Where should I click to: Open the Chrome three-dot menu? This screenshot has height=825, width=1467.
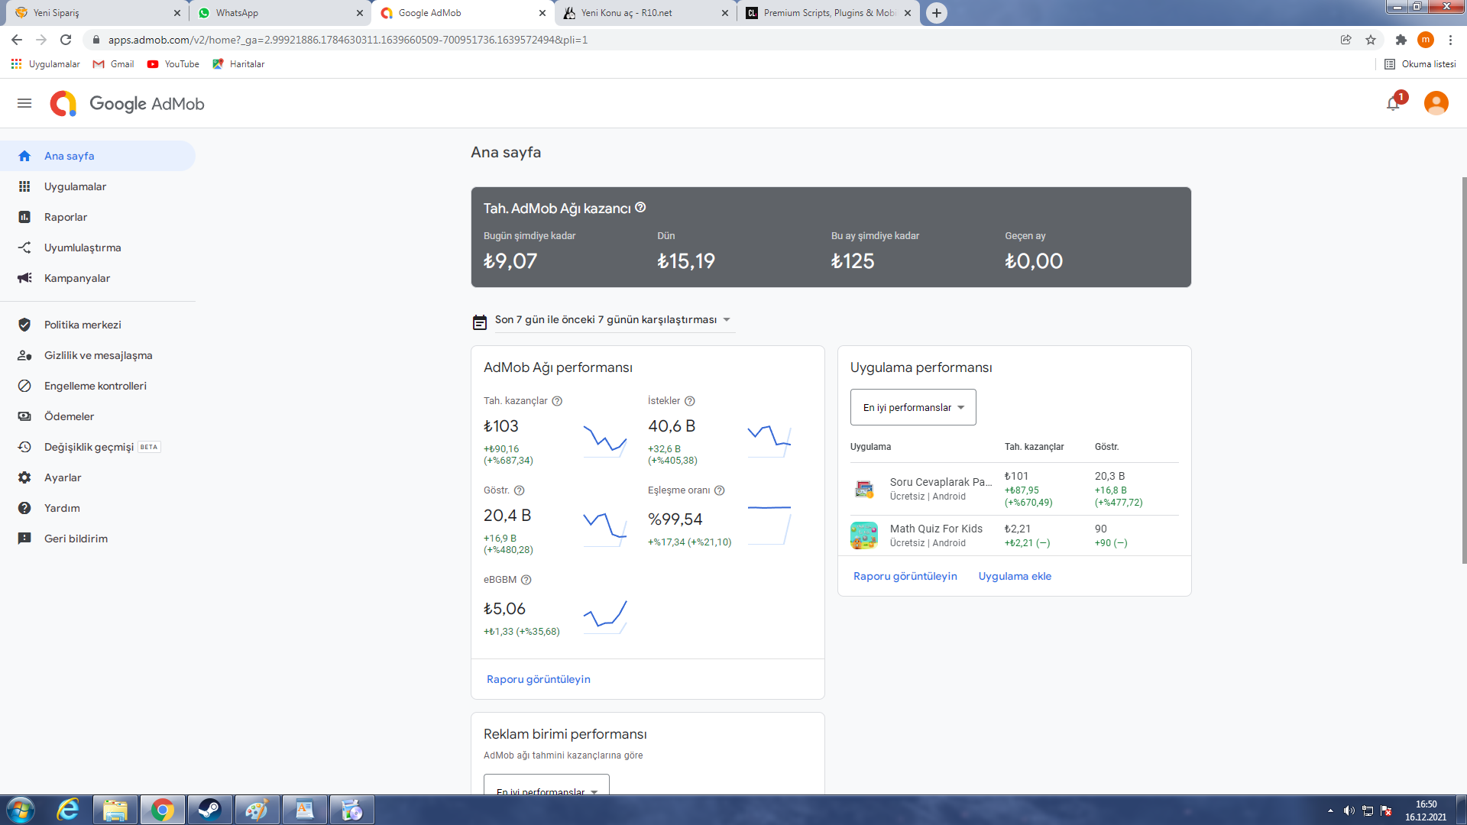pyautogui.click(x=1450, y=40)
